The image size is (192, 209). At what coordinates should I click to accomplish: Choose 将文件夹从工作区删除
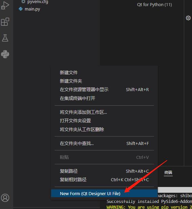104,129
